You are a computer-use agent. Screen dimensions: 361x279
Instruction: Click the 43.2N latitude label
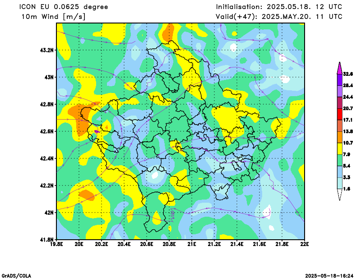click(x=47, y=50)
